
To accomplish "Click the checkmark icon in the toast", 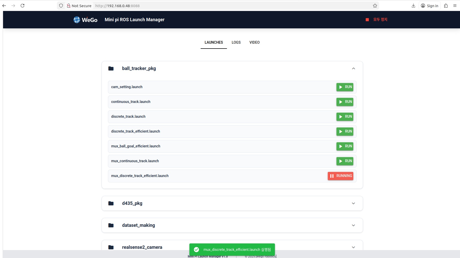I will 196,250.
